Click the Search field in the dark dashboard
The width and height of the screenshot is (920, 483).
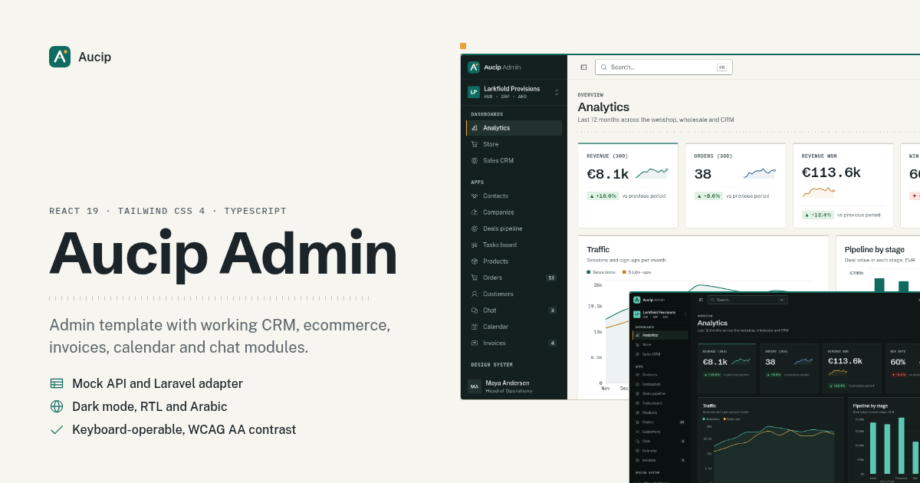coord(747,300)
